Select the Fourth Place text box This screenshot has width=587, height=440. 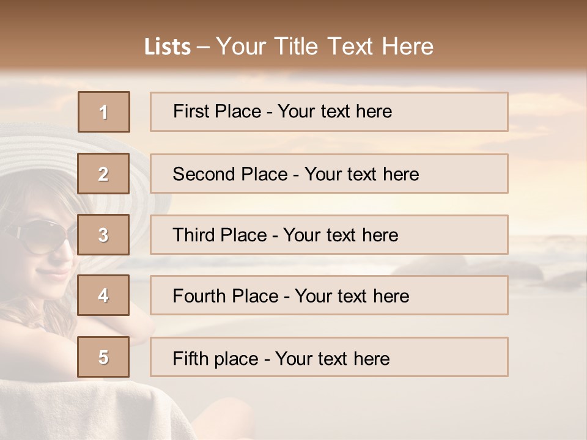tap(329, 295)
